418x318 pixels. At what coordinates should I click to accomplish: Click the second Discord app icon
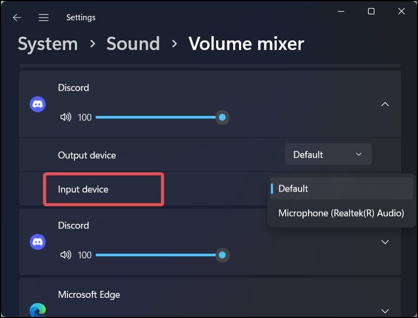[x=38, y=242]
